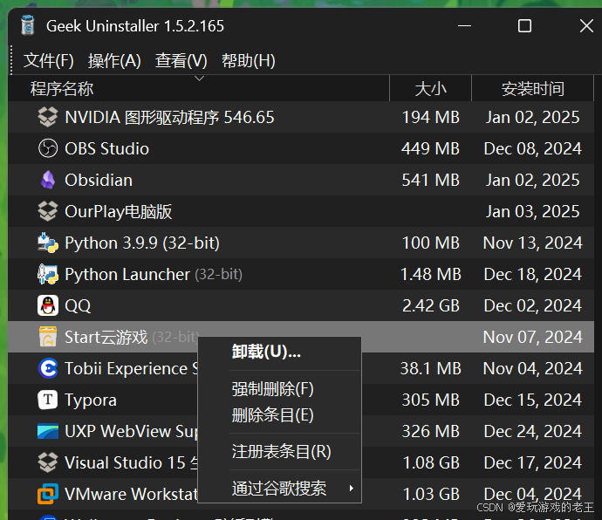Click the Tobii Experience icon
The height and width of the screenshot is (520, 602).
tap(48, 368)
